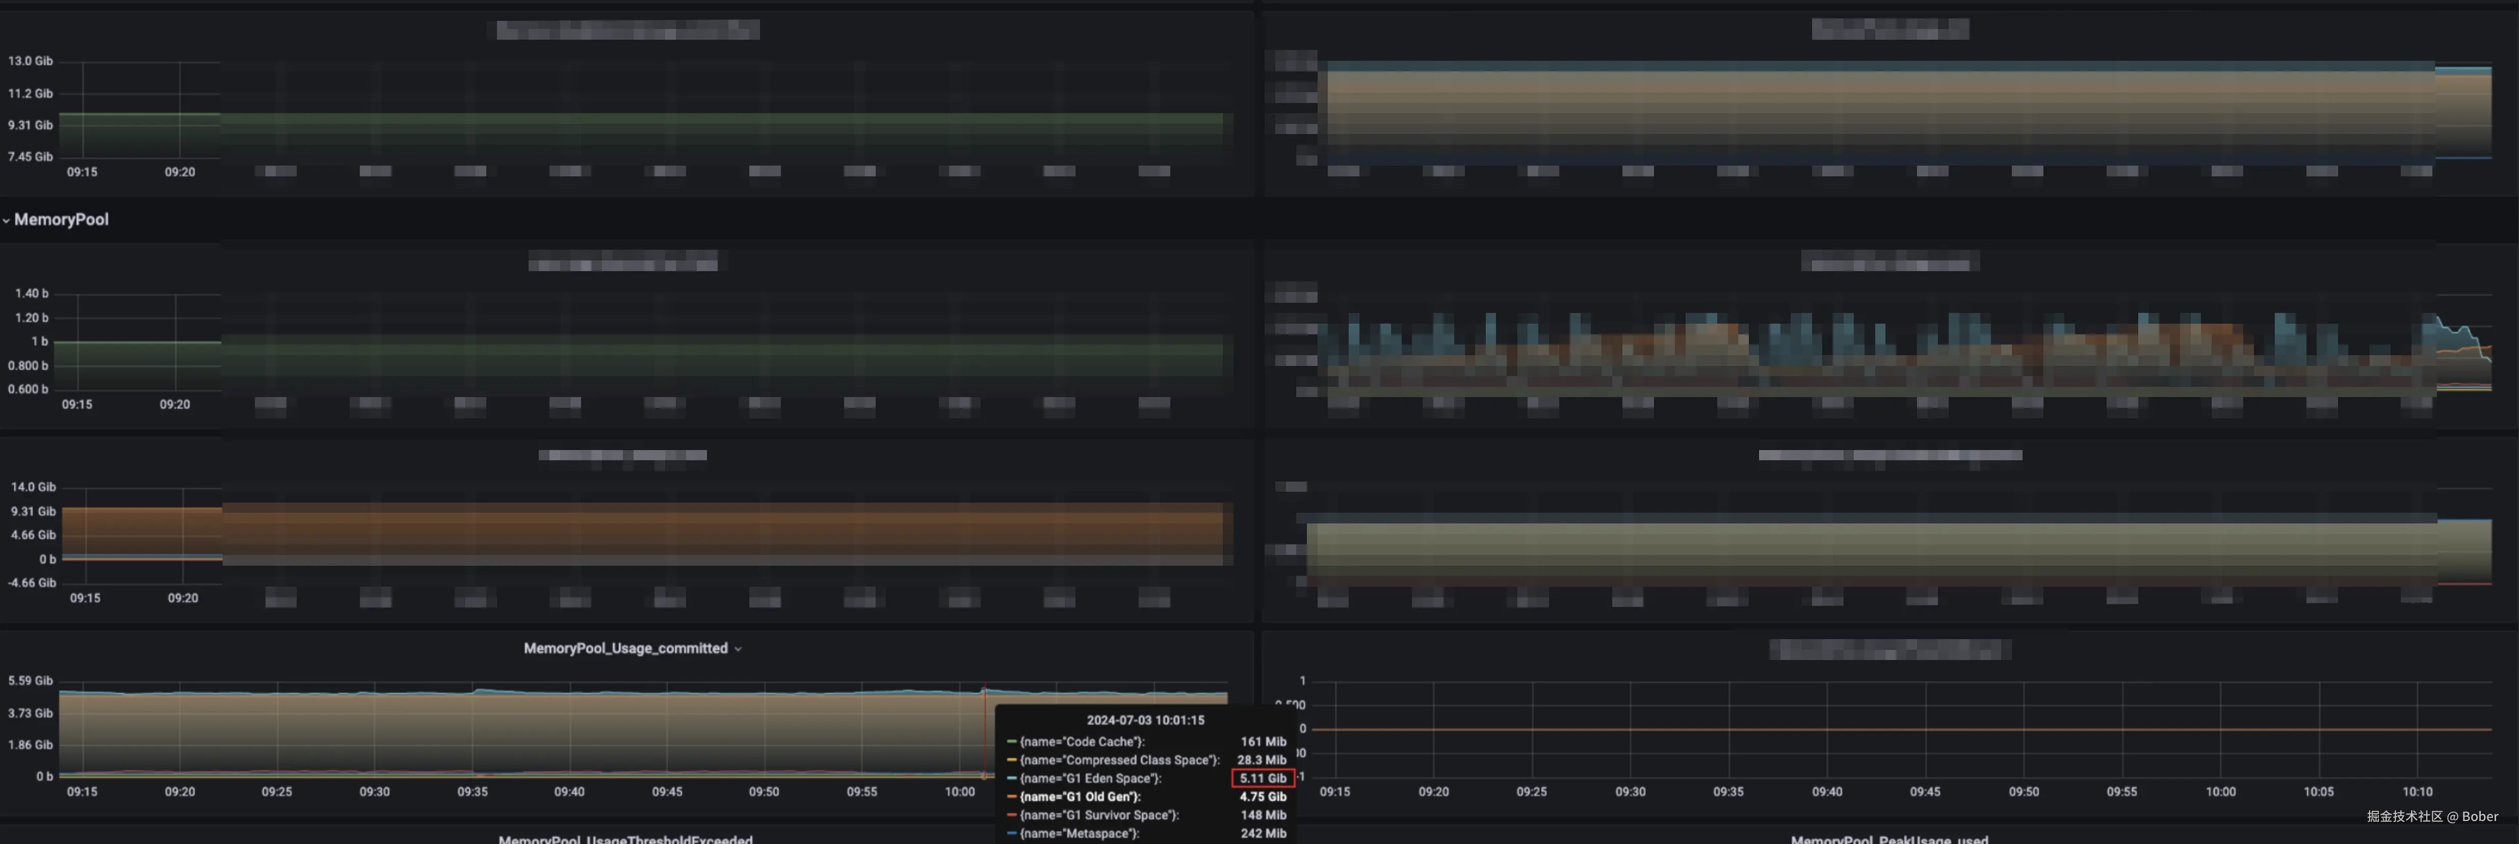Click Code Cache green series swatch
The height and width of the screenshot is (844, 2519).
(1011, 742)
